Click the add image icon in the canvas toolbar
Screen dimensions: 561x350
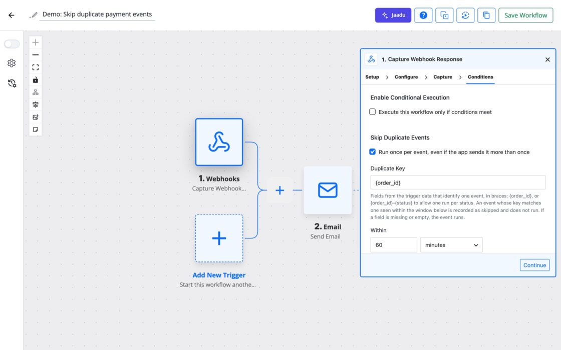(x=36, y=117)
